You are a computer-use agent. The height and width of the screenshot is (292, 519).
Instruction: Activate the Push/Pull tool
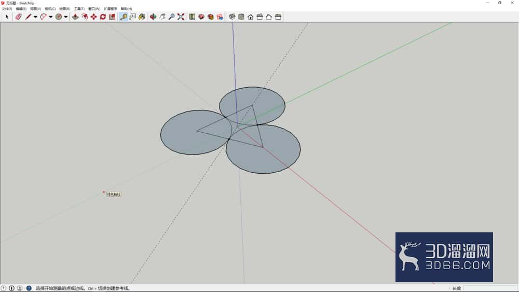pos(75,17)
